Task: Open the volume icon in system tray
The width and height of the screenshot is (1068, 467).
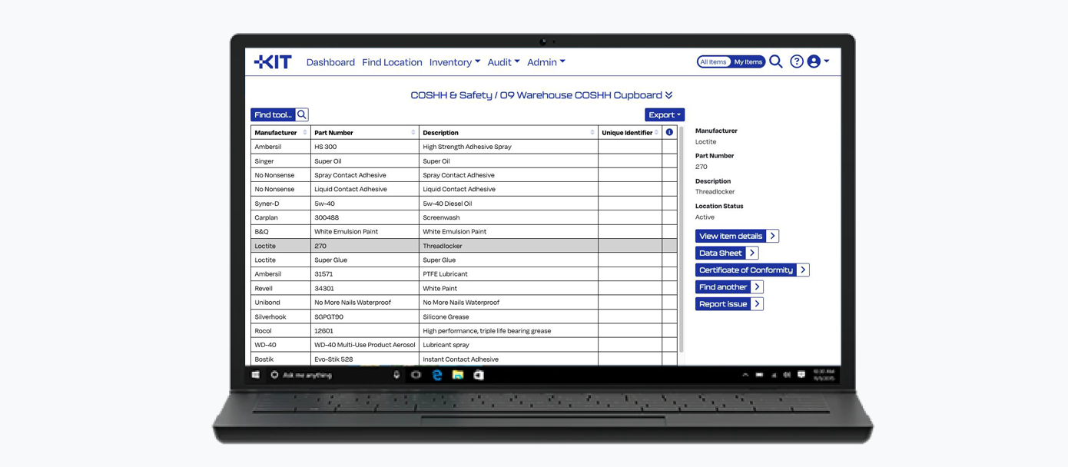Action: [x=787, y=375]
